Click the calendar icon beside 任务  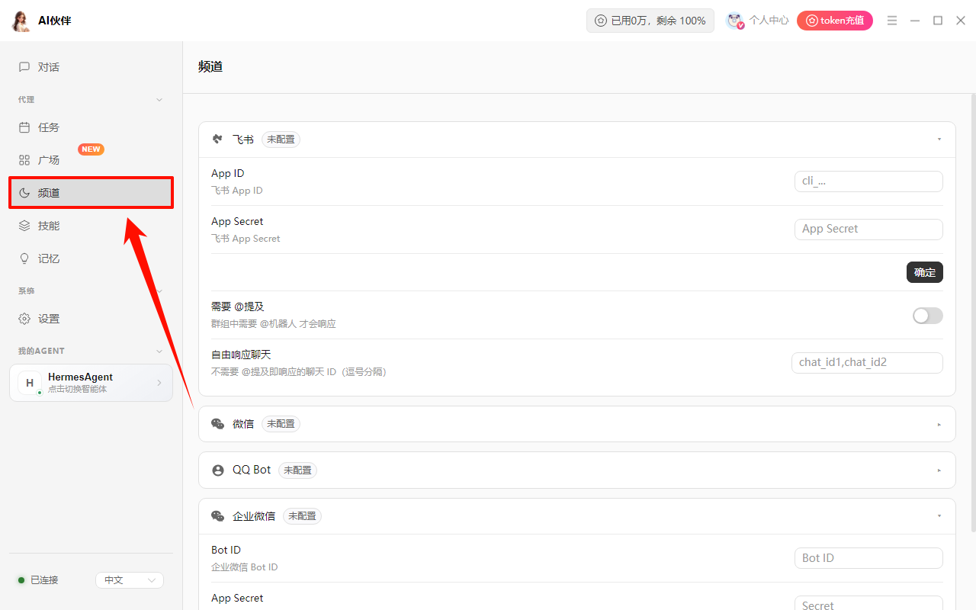tap(24, 127)
